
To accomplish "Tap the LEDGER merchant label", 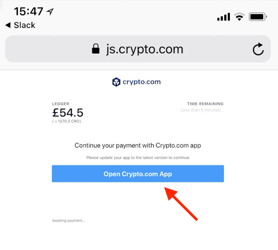I will point(61,104).
